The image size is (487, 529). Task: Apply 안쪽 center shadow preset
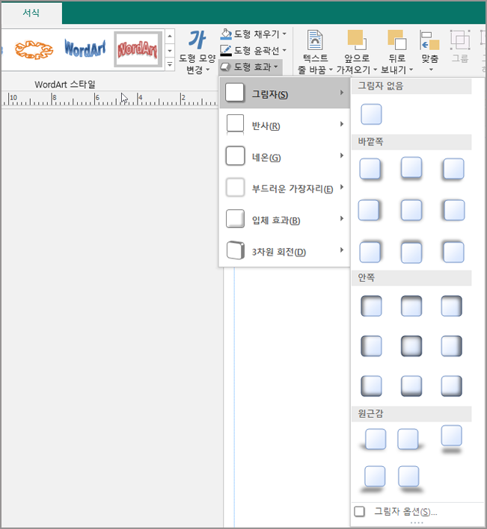click(411, 346)
